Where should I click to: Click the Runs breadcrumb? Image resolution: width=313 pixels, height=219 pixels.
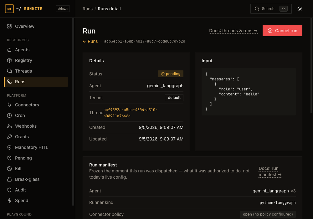pyautogui.click(x=88, y=9)
